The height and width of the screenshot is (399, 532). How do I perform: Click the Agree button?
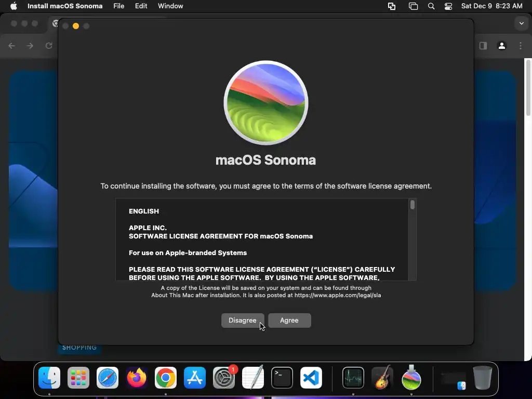(289, 320)
